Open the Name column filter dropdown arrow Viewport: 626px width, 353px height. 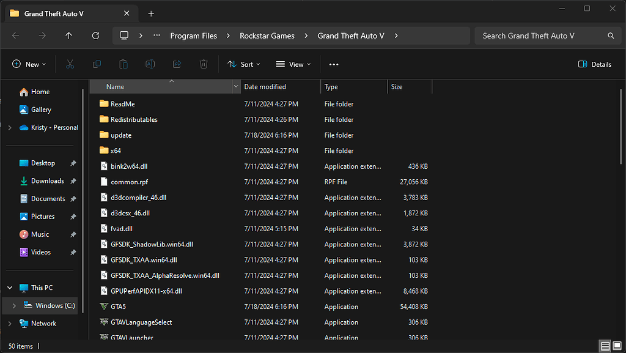pyautogui.click(x=236, y=87)
